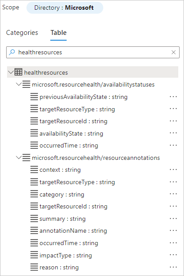
Task: Select microsoft.resourcehealth/availabilitystatuses item
Action: click(93, 84)
